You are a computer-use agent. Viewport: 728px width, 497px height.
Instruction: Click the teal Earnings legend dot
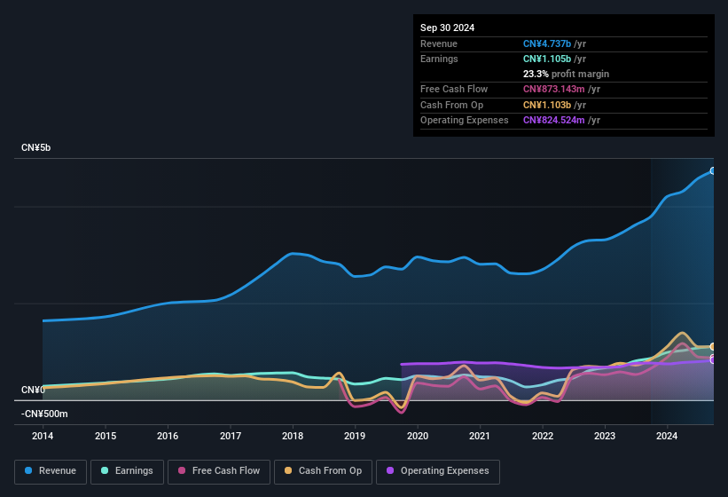pyautogui.click(x=106, y=470)
